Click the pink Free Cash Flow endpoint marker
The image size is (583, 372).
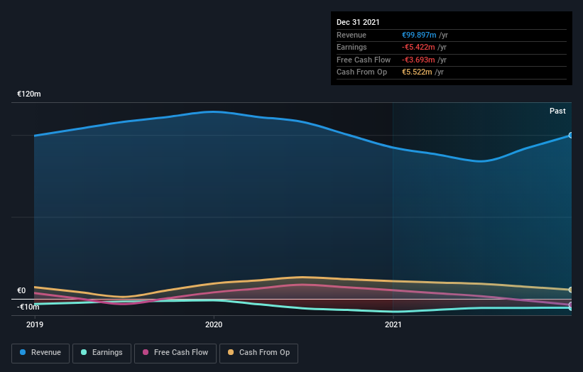coord(571,305)
